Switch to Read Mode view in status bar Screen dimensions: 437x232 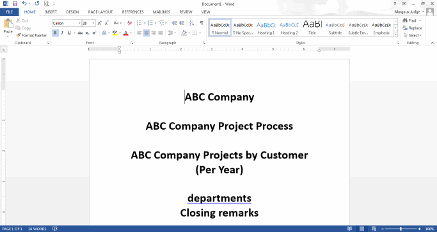[349, 229]
